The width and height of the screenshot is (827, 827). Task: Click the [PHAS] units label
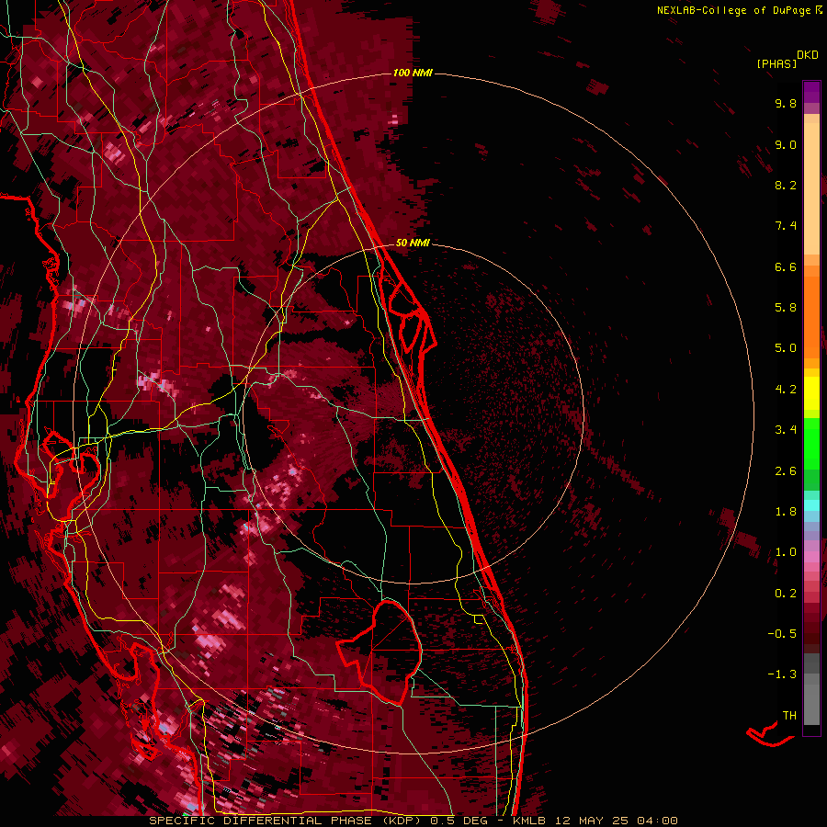click(x=776, y=63)
